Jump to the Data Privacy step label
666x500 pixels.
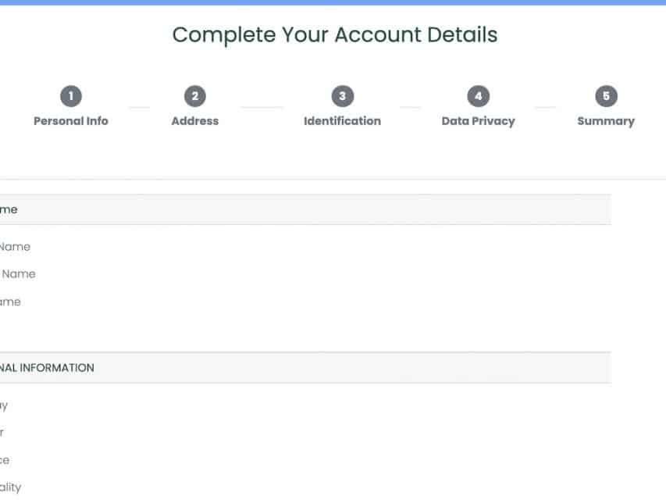(478, 121)
